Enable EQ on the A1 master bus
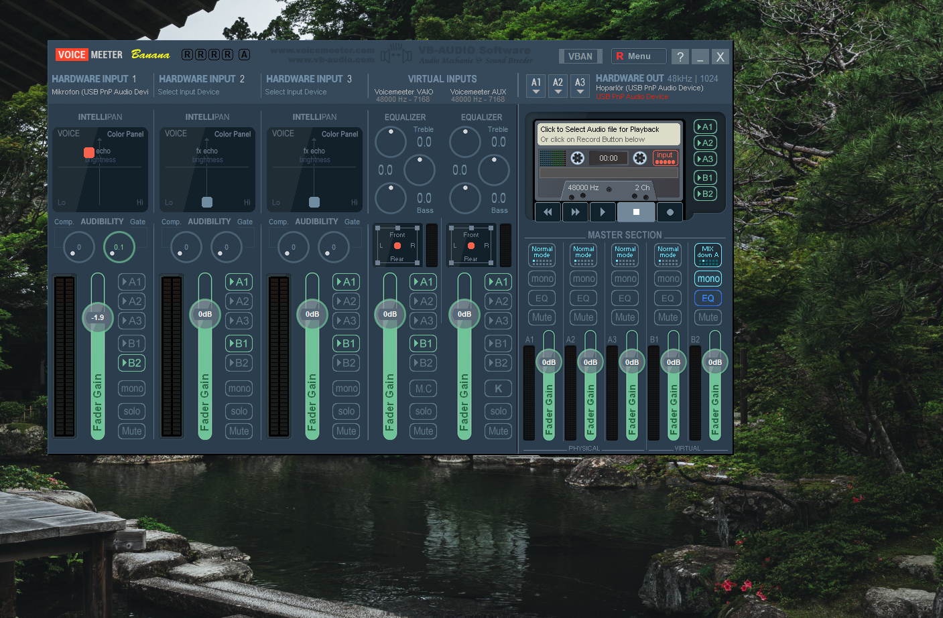Image resolution: width=943 pixels, height=618 pixels. tap(542, 298)
